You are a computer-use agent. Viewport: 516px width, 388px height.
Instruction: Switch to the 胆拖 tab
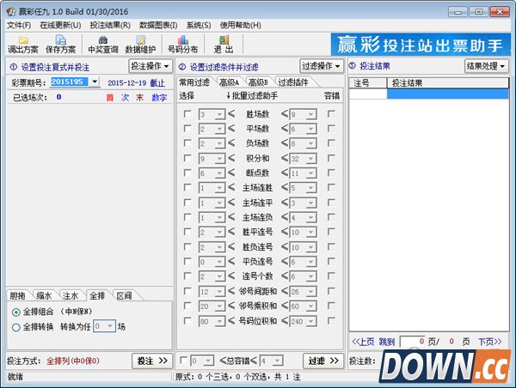(x=18, y=296)
